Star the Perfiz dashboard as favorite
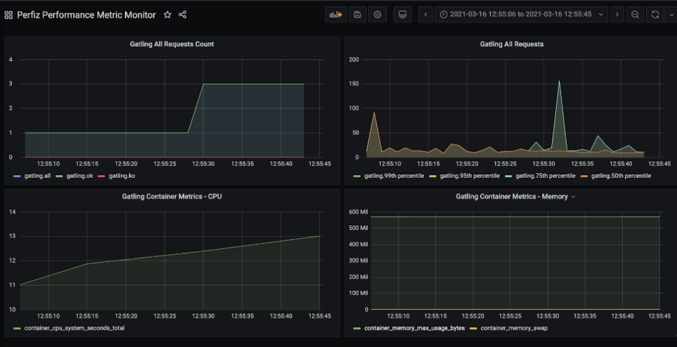The width and height of the screenshot is (677, 347). pos(167,15)
